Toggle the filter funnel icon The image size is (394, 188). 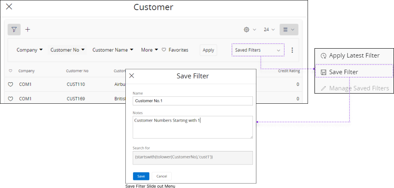click(x=14, y=30)
